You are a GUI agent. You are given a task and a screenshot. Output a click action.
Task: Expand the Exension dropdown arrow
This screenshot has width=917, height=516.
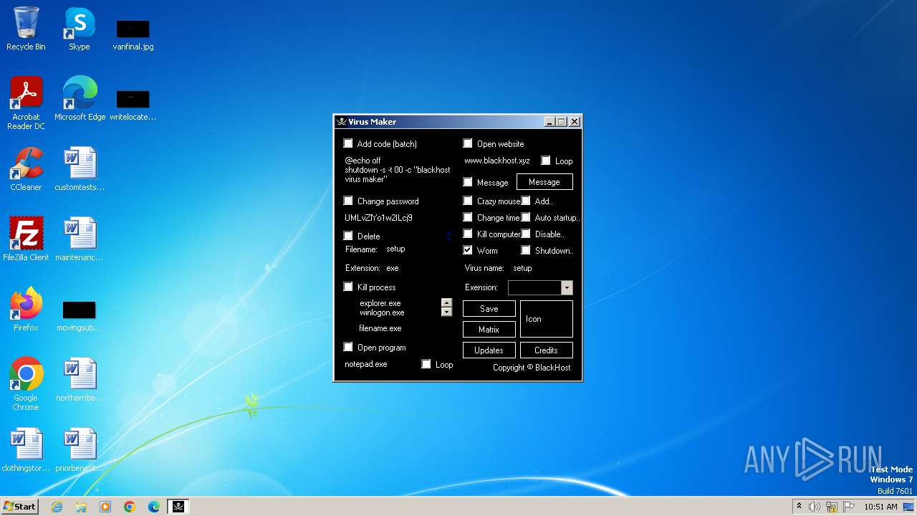tap(567, 287)
